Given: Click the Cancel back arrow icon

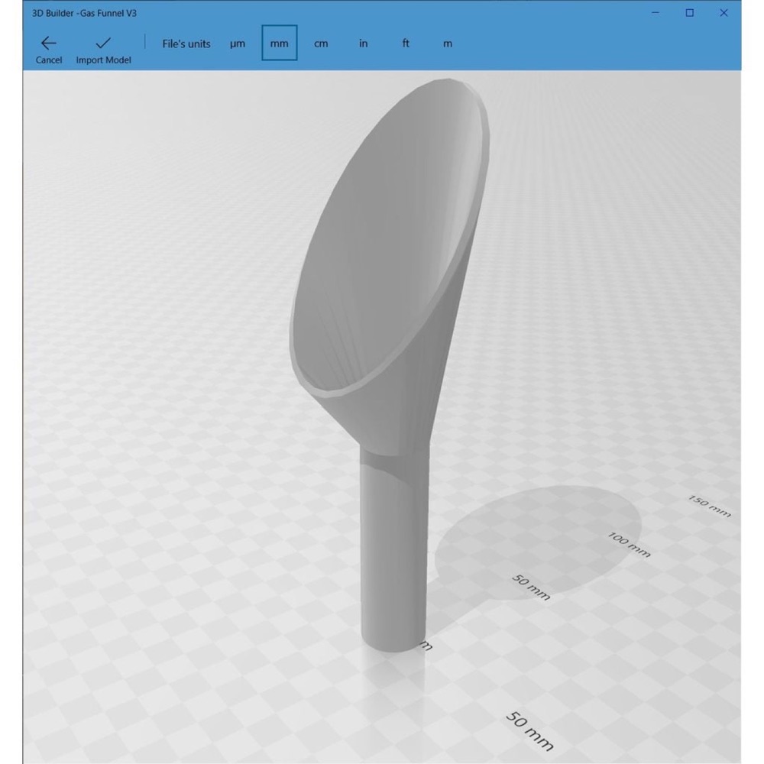Looking at the screenshot, I should pos(49,44).
